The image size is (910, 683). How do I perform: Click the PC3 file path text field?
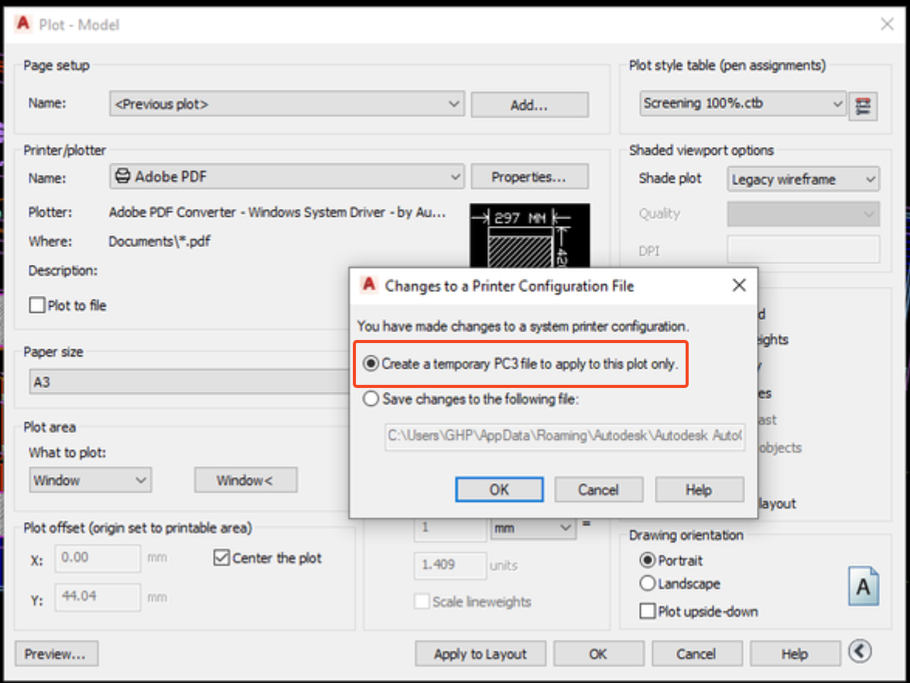click(564, 437)
